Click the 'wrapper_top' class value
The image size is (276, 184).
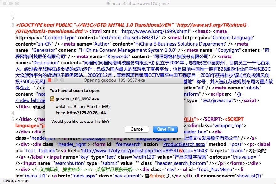pyautogui.click(x=229, y=126)
